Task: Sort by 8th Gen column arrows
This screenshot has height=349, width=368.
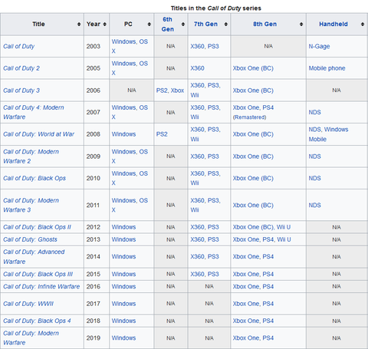Action: (x=301, y=24)
